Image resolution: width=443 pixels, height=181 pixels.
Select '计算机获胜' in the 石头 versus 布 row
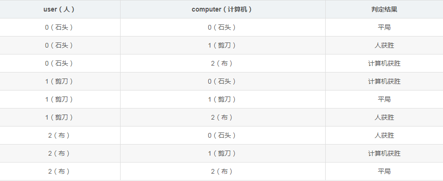pos(384,64)
